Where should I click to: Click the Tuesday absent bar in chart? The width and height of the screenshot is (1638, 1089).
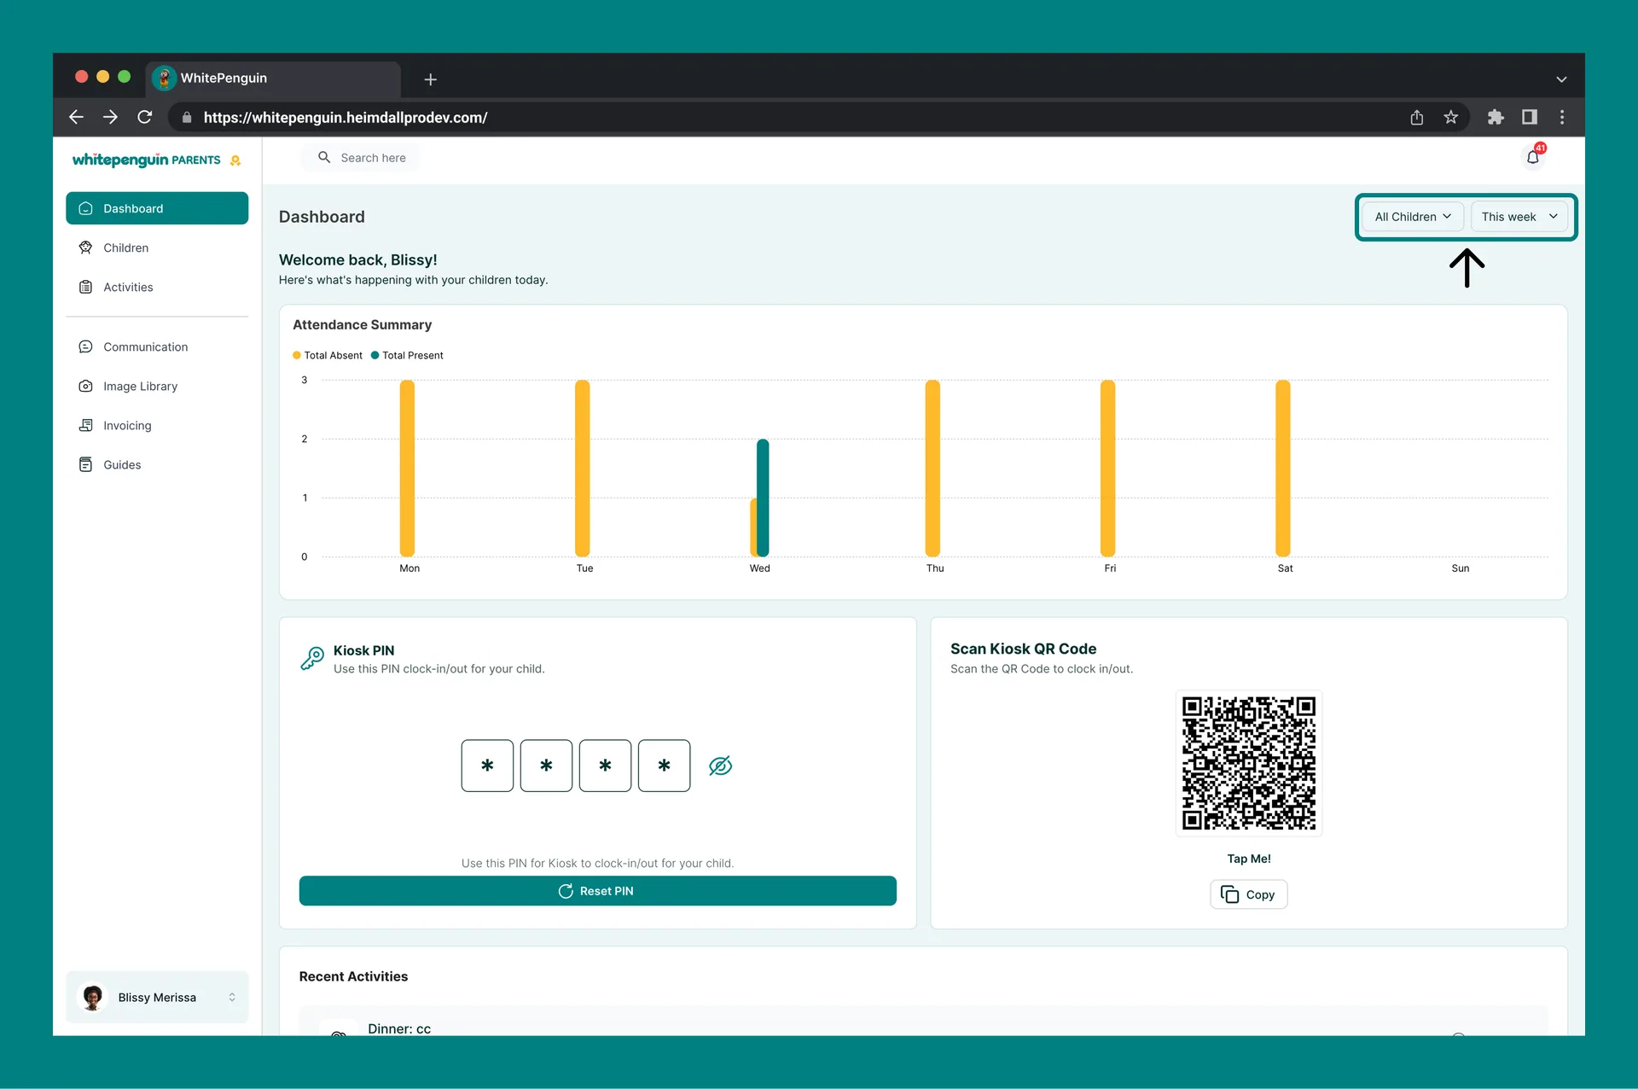click(582, 468)
